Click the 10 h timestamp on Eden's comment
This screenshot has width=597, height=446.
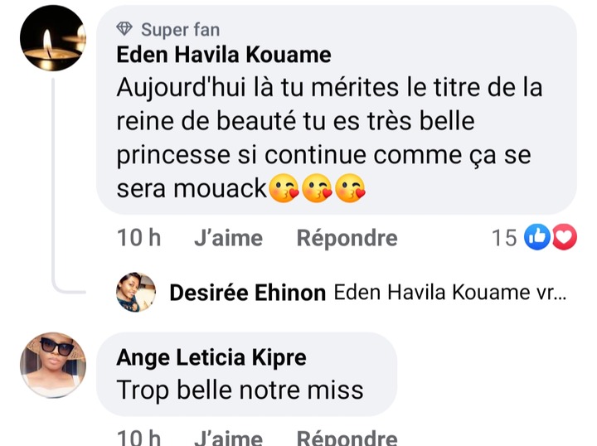click(139, 239)
